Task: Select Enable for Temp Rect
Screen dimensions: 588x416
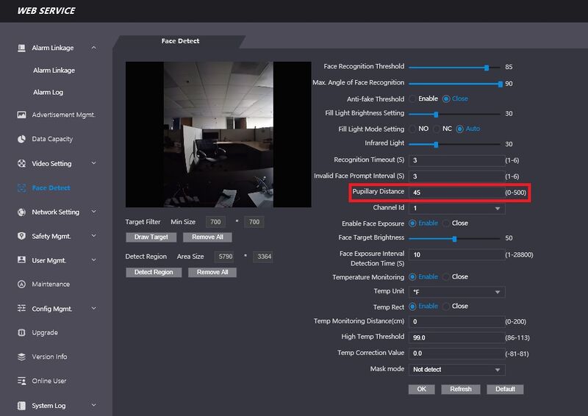Action: coord(412,306)
